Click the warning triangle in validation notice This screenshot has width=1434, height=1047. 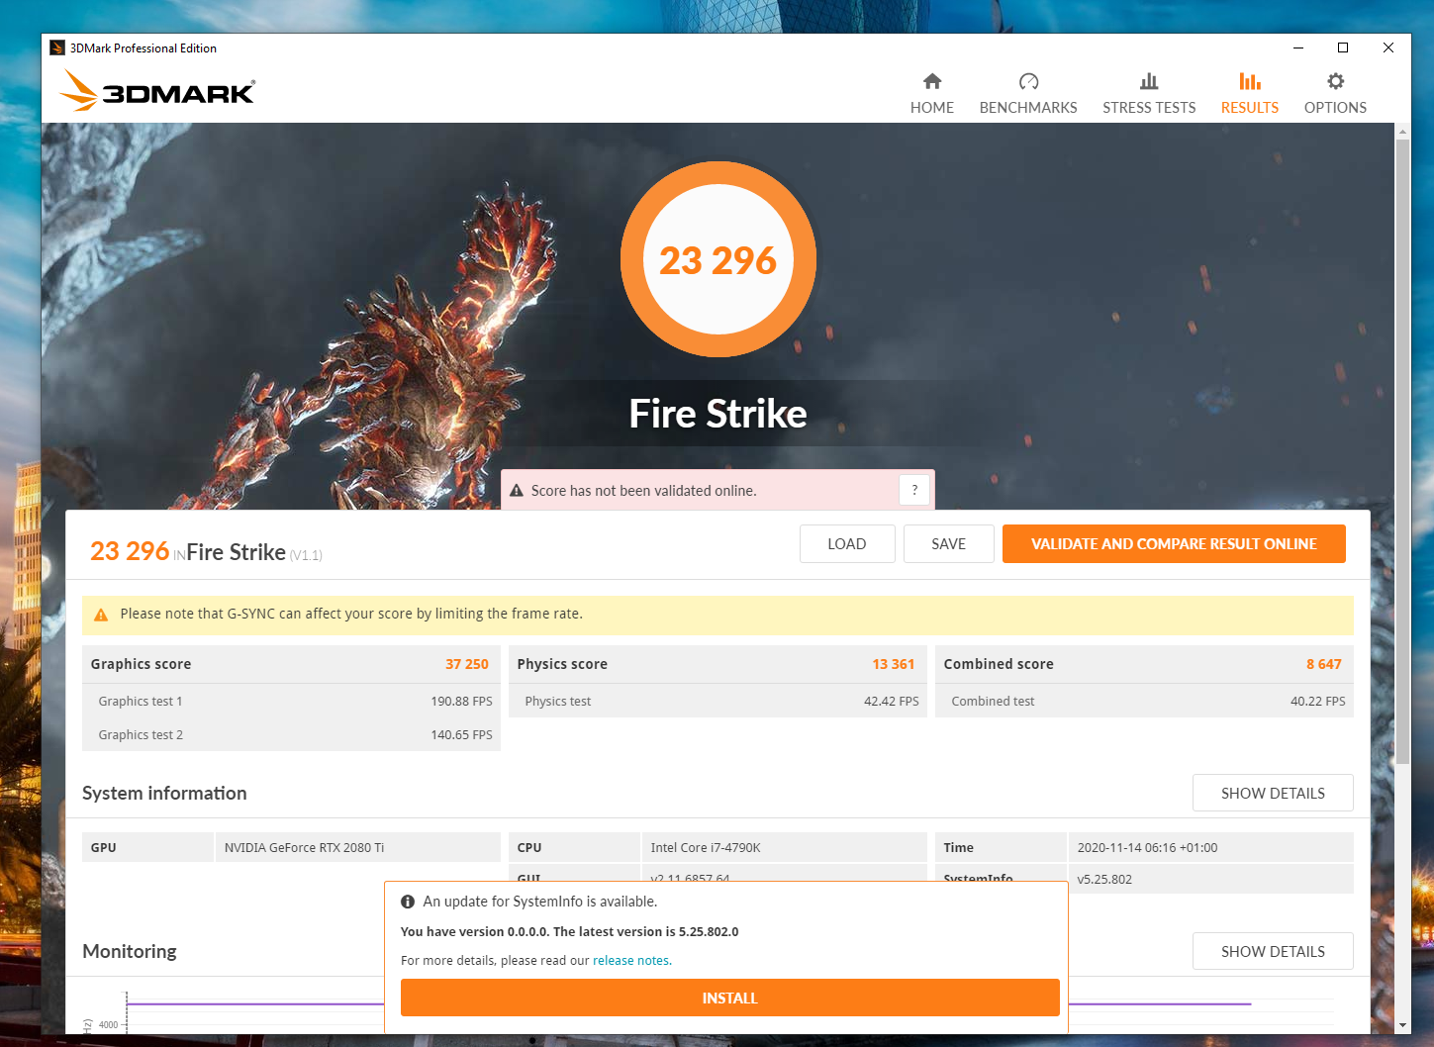[x=516, y=491]
